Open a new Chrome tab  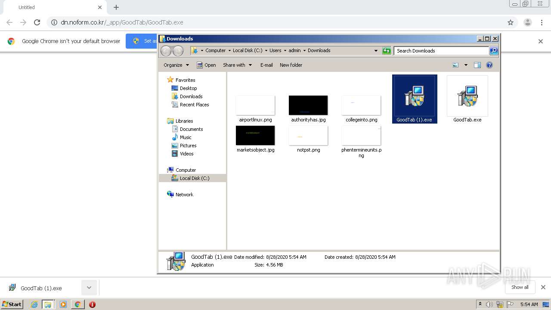point(116,7)
